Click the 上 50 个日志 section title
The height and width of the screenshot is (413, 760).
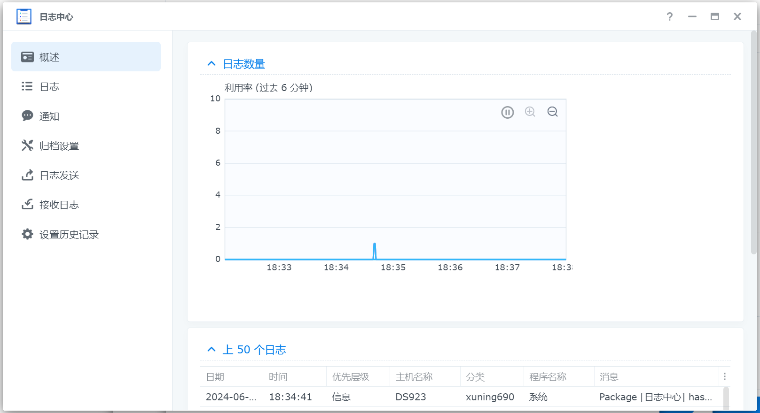coord(254,350)
